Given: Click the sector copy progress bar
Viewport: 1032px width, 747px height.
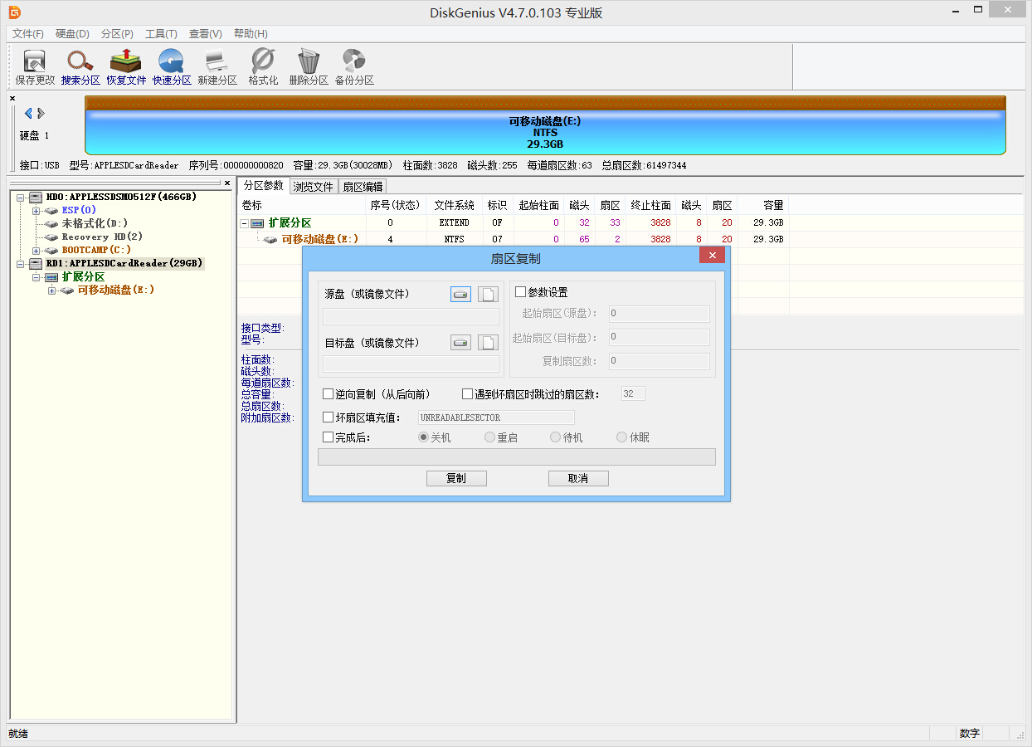Looking at the screenshot, I should [517, 457].
